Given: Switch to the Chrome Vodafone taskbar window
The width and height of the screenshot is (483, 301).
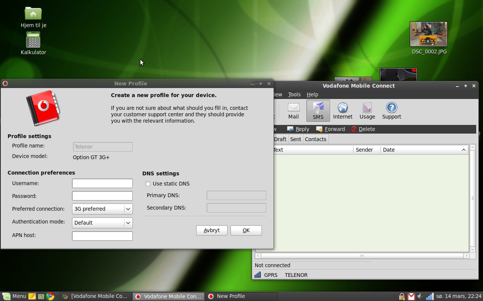Looking at the screenshot, I should click(95, 296).
